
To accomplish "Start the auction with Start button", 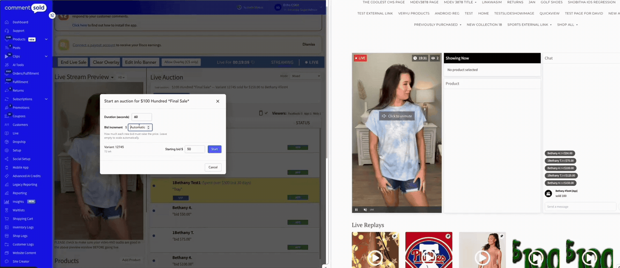I will click(215, 149).
